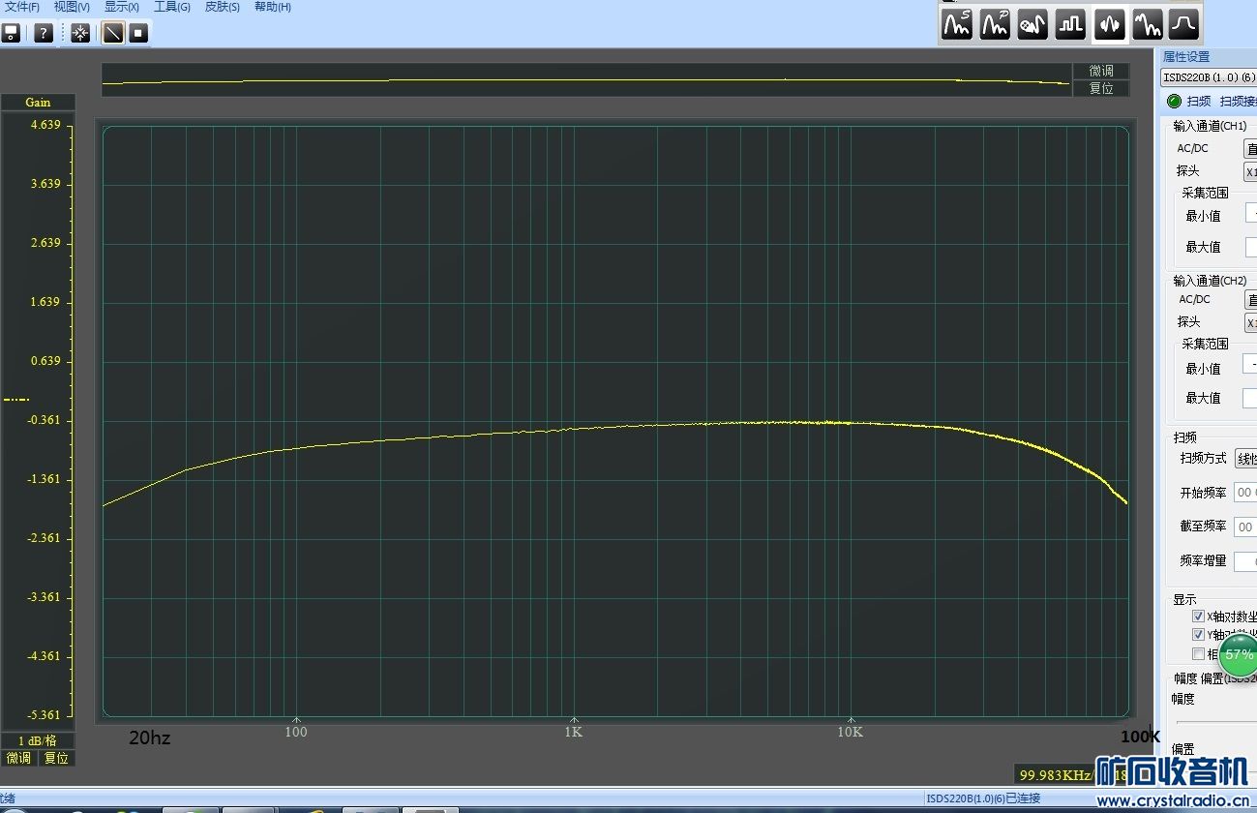
Task: Open the P-waveform mode icon
Action: [x=995, y=24]
